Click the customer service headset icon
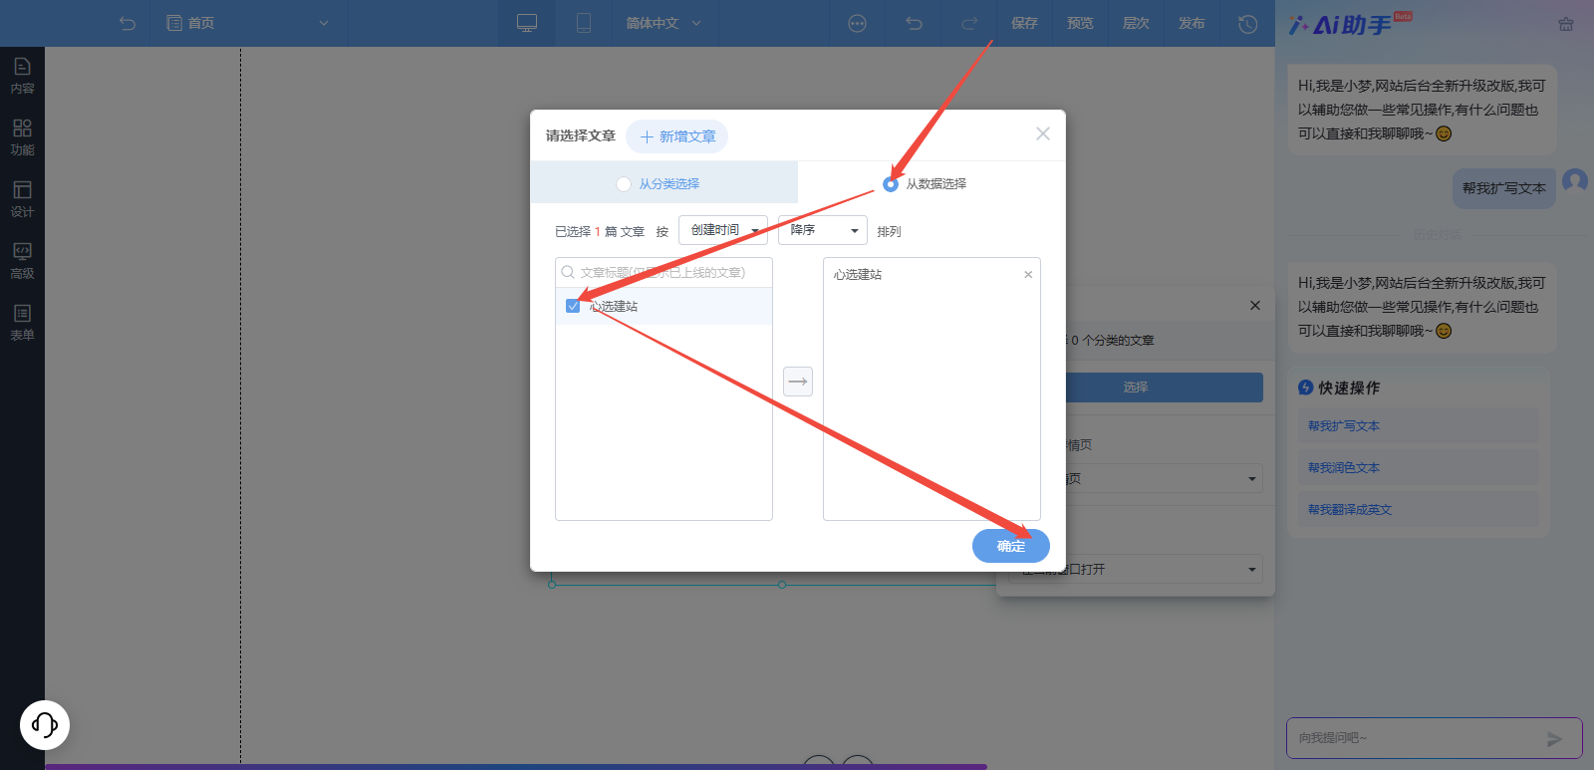Screen dimensions: 1594x770 pos(45,724)
